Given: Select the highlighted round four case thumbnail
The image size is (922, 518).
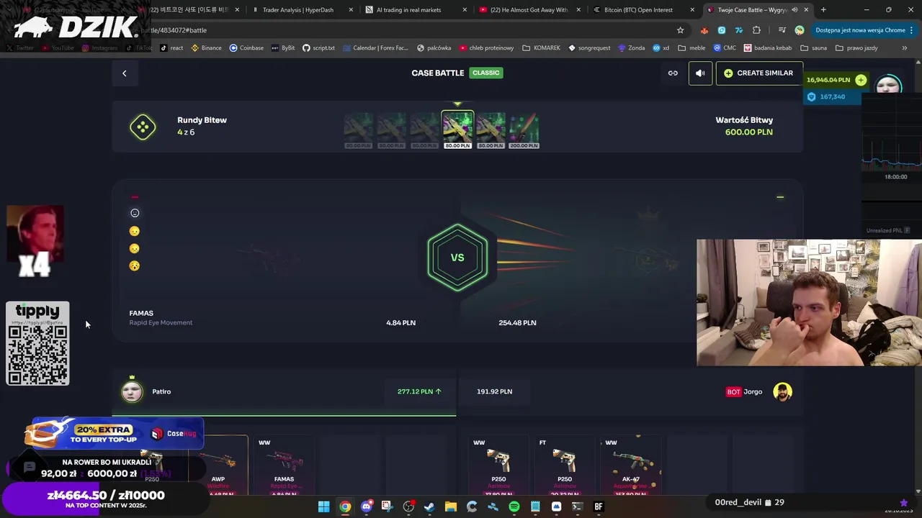Looking at the screenshot, I should click(457, 129).
